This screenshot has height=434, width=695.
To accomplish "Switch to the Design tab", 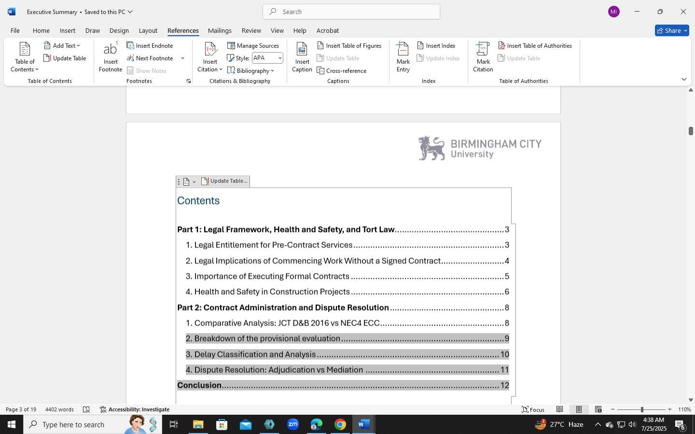I will click(119, 30).
